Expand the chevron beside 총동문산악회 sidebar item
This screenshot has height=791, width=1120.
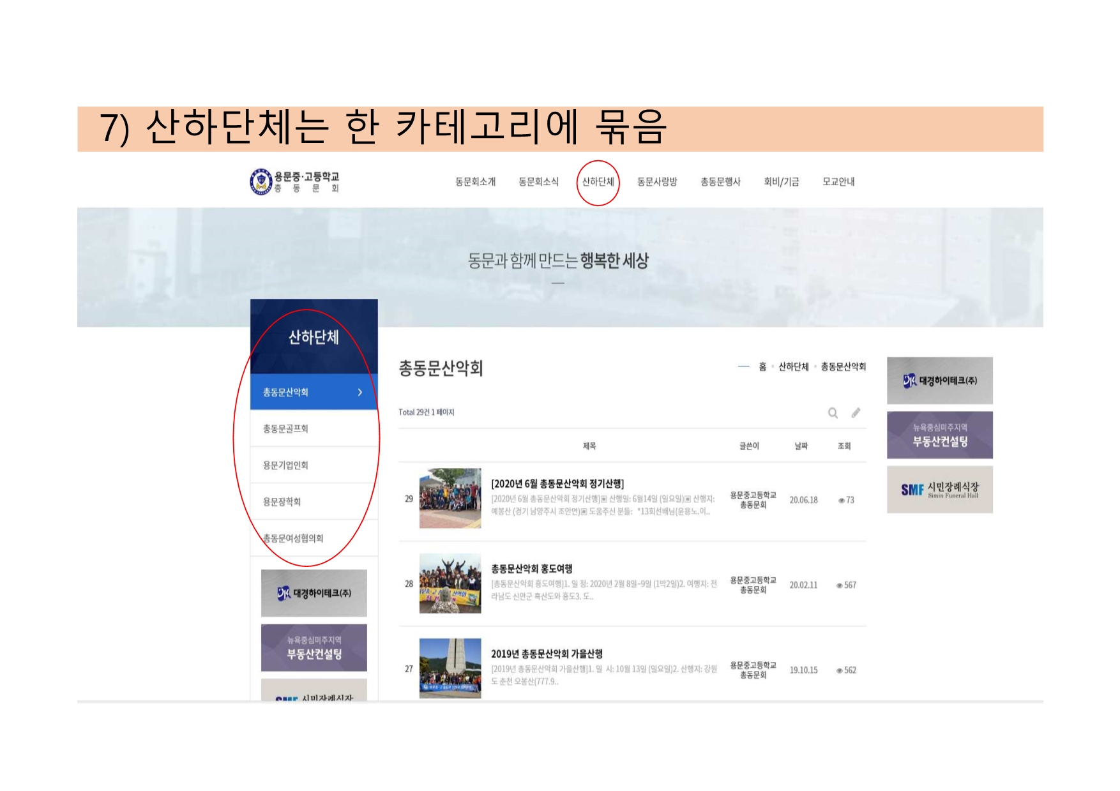pyautogui.click(x=360, y=392)
